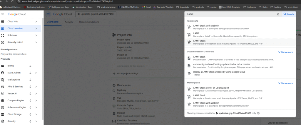Viewport: 301px width, 125px height.
Task: Open the hamburger navigation menu icon
Action: pos(48,14)
